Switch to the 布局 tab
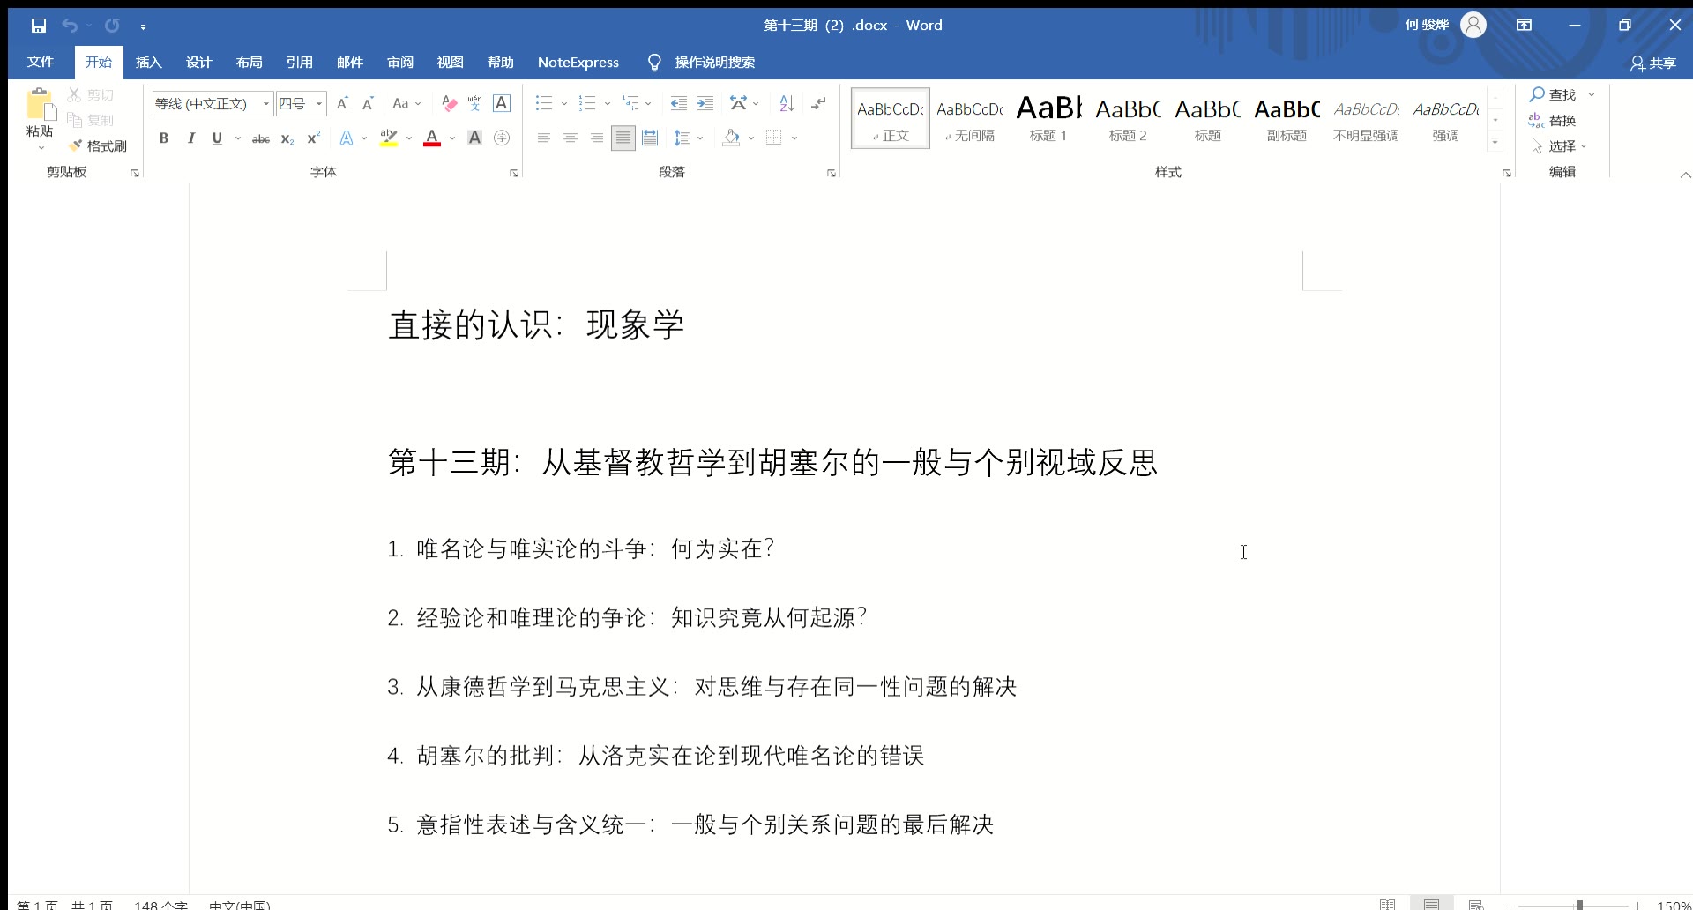This screenshot has height=910, width=1693. (249, 62)
